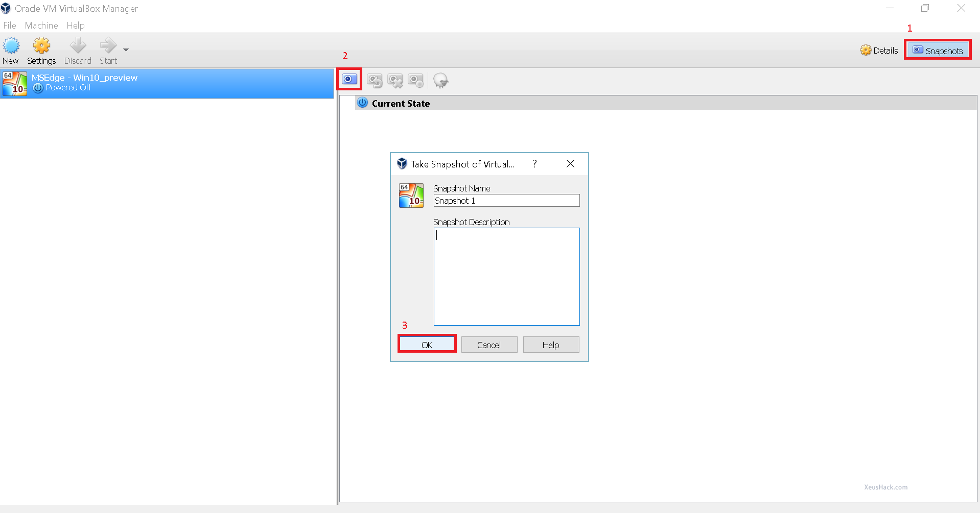Click the Delete Snapshot icon
Viewport: 980px width, 513px height.
(395, 80)
